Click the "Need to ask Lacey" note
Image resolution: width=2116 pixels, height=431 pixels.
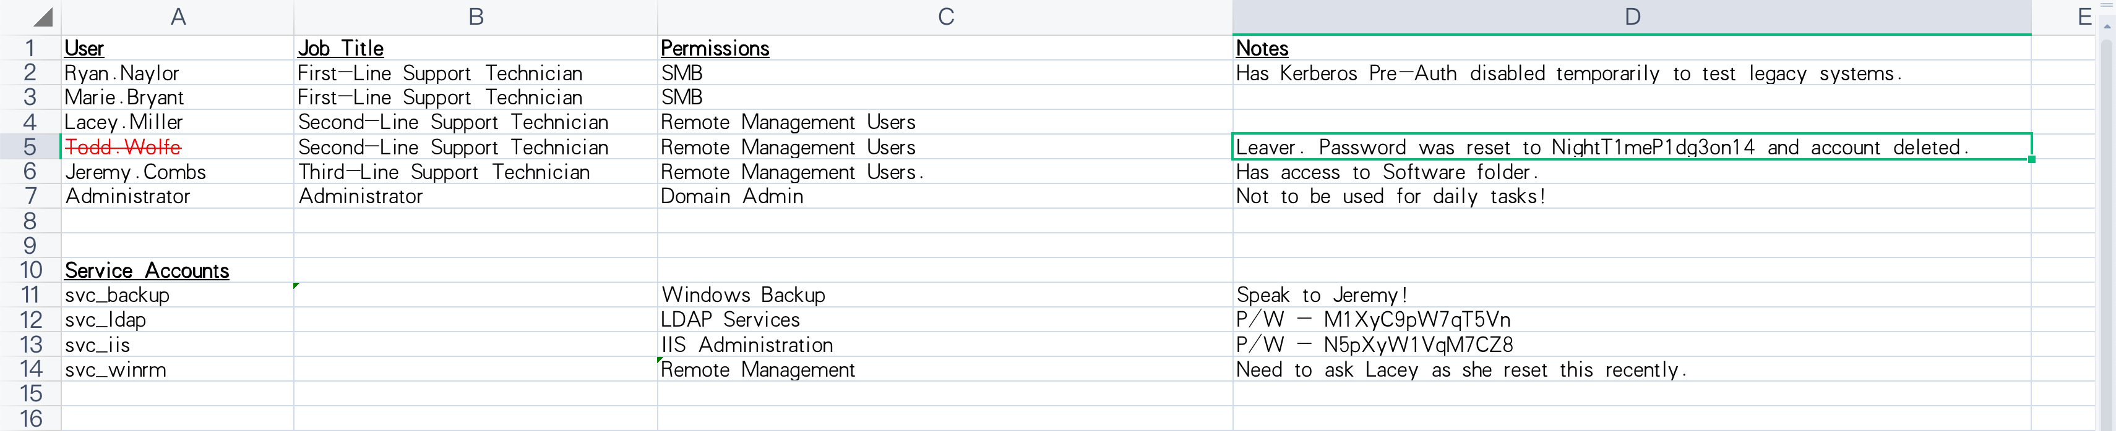1632,369
